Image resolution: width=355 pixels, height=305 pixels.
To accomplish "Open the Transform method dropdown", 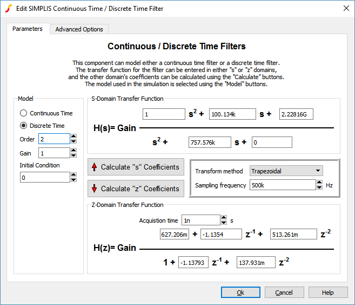I will tap(286, 171).
